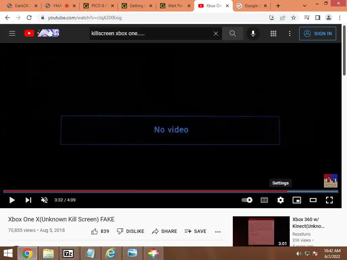Open the Windows Start menu
This screenshot has height=260, width=347.
click(8, 253)
